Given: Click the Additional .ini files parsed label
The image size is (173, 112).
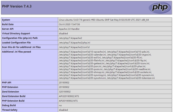Looking at the screenshot, I should 16,52.
